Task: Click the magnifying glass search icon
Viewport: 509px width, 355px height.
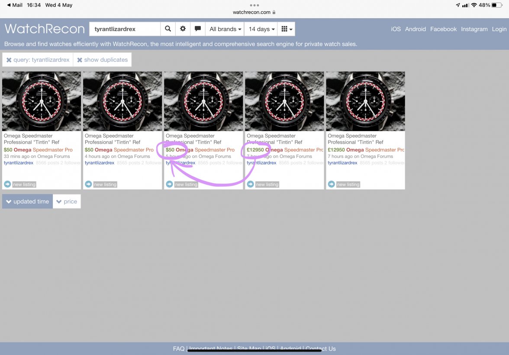Action: (168, 29)
